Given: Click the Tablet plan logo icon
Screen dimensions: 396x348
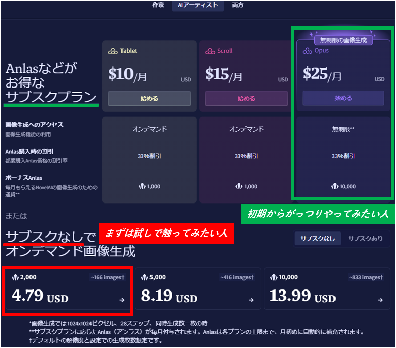Looking at the screenshot, I should (113, 51).
